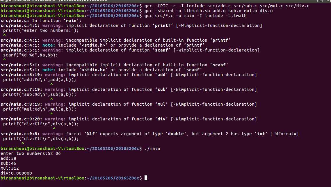Open the keyboard input indicator in top panel
Viewport: 331px width, 187px height.
click(320, 1)
